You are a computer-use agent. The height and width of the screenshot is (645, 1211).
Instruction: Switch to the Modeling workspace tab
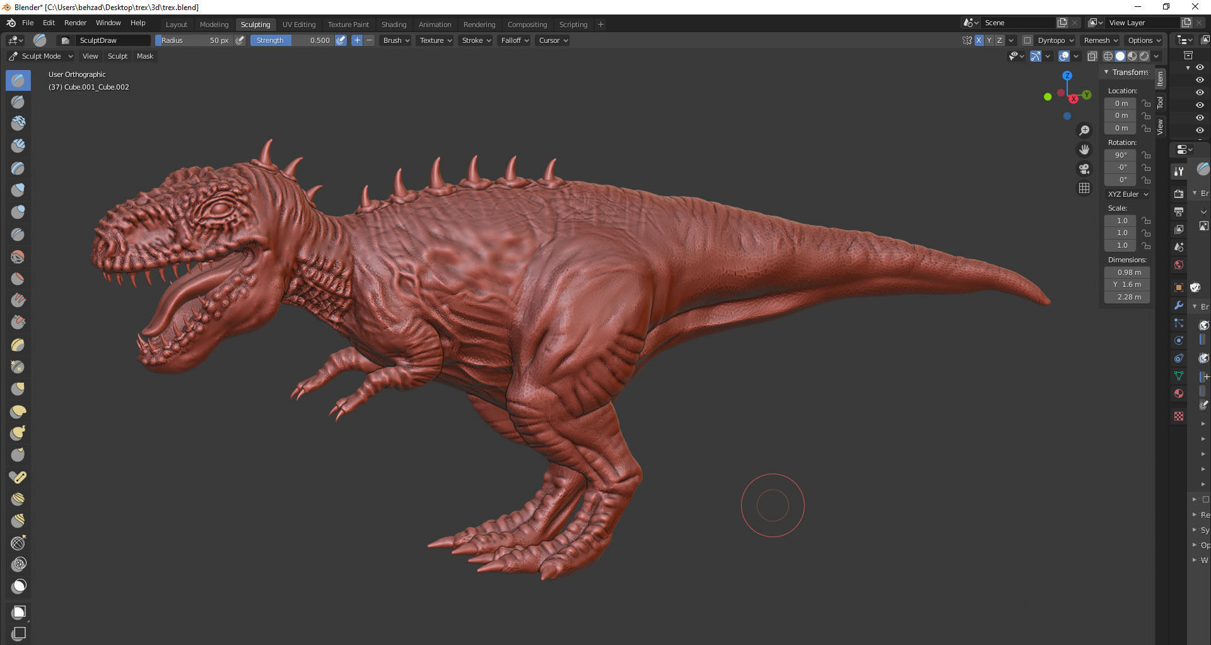click(x=214, y=25)
